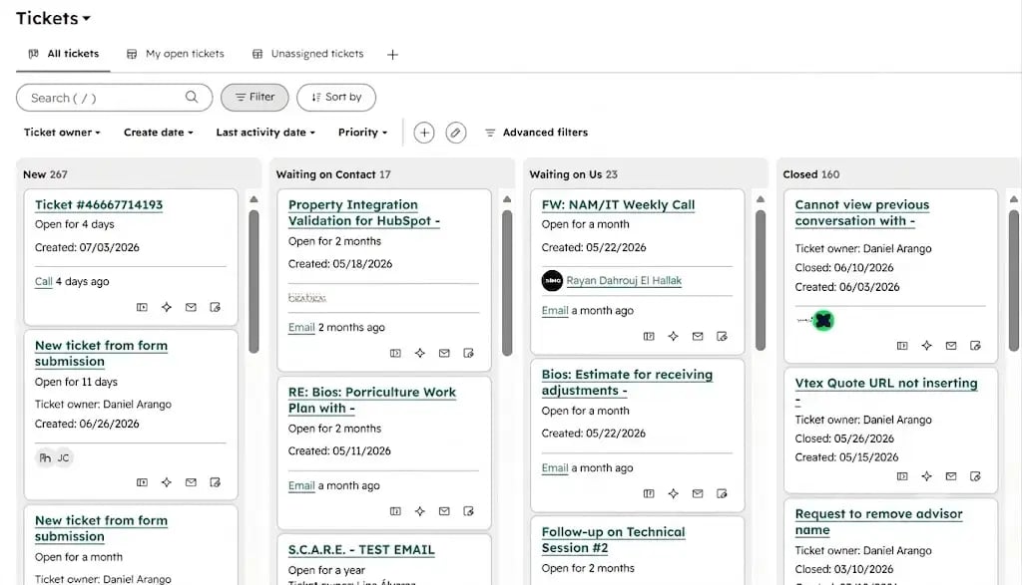Image resolution: width=1022 pixels, height=585 pixels.
Task: Open contact Rayan Dahrouj El Hallak
Action: 624,280
